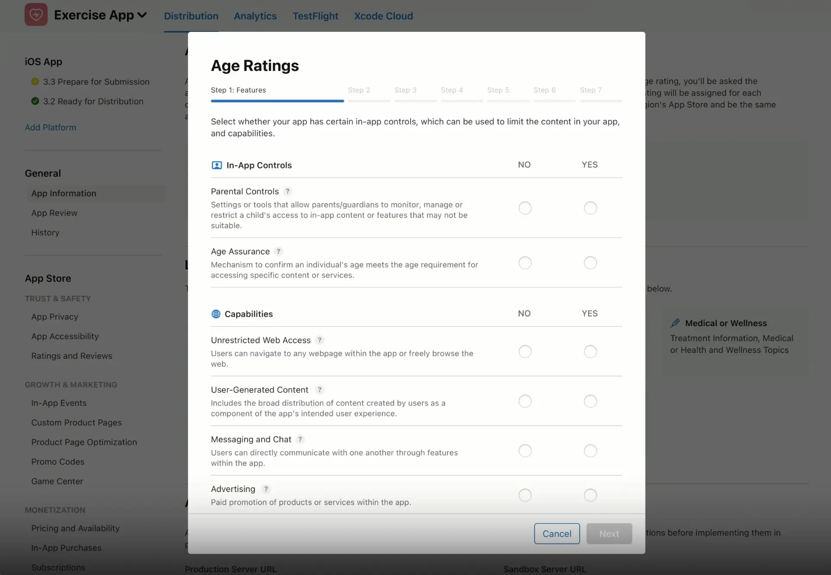Open App Privacy page
Image resolution: width=831 pixels, height=575 pixels.
click(55, 317)
